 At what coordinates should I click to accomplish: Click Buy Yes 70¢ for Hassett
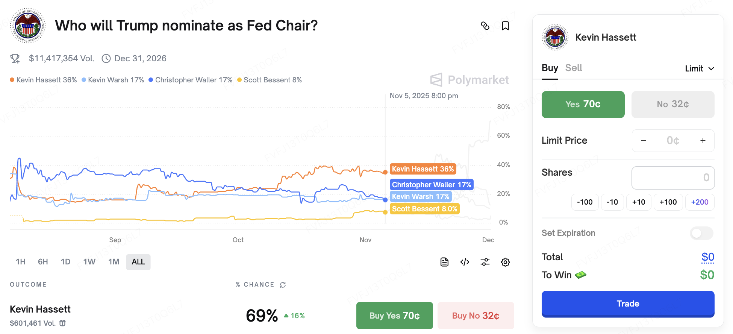pyautogui.click(x=394, y=316)
